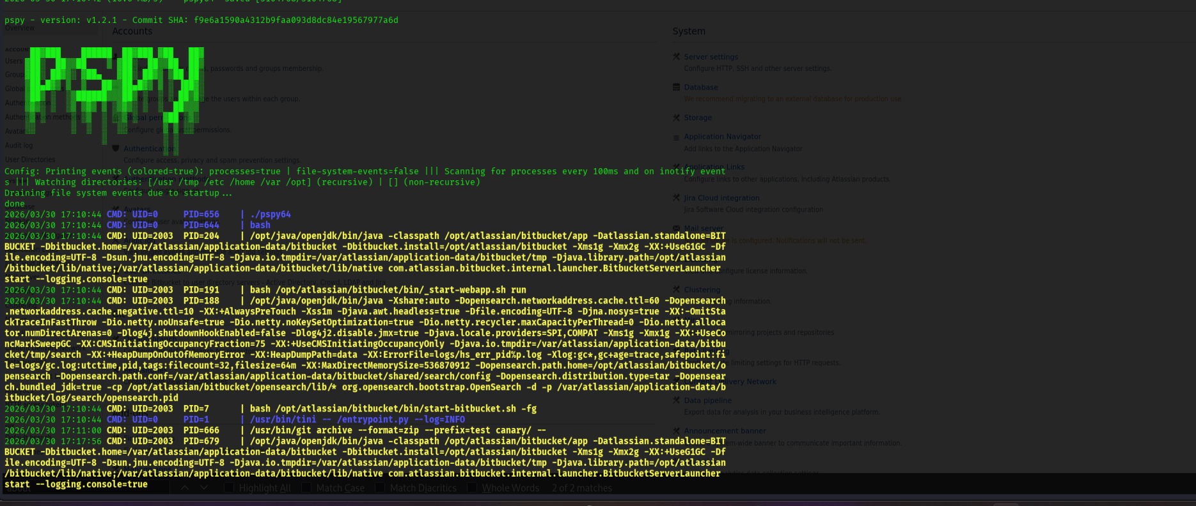Go to previous find match arrow
The image size is (1196, 506).
[x=185, y=488]
